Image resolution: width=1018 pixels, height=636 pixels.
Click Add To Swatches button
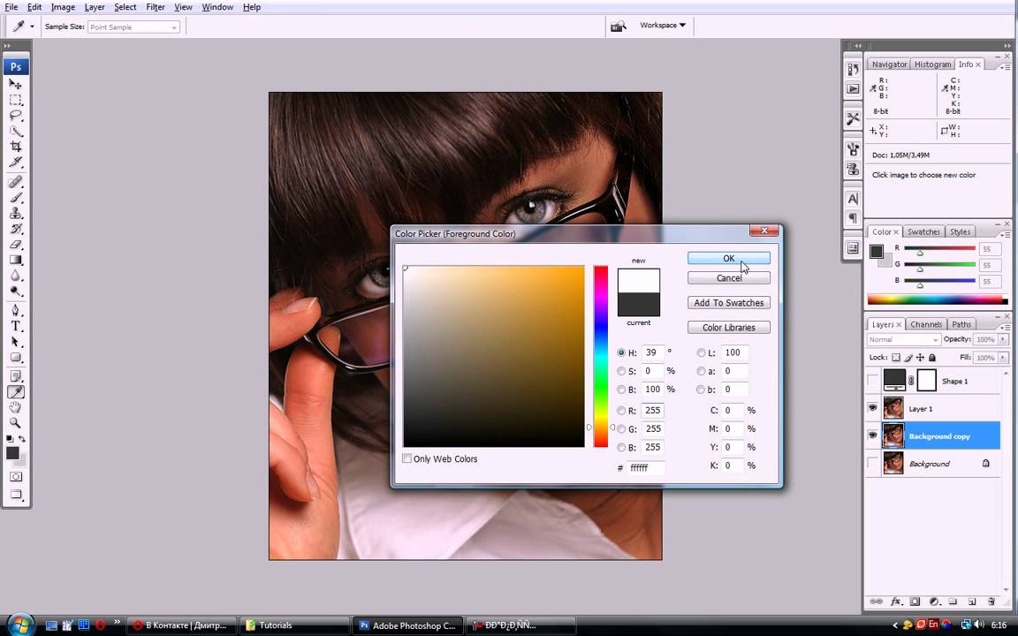[x=728, y=302]
